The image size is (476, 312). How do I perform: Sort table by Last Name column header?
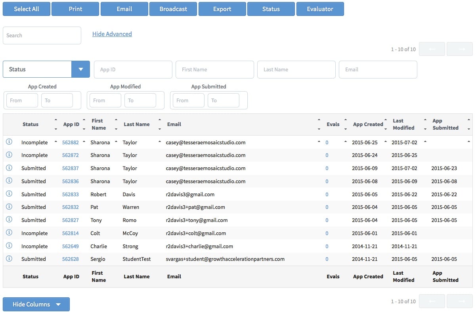pos(137,124)
